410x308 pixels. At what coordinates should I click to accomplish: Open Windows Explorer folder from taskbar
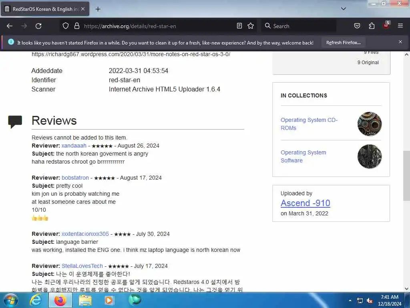click(85, 300)
